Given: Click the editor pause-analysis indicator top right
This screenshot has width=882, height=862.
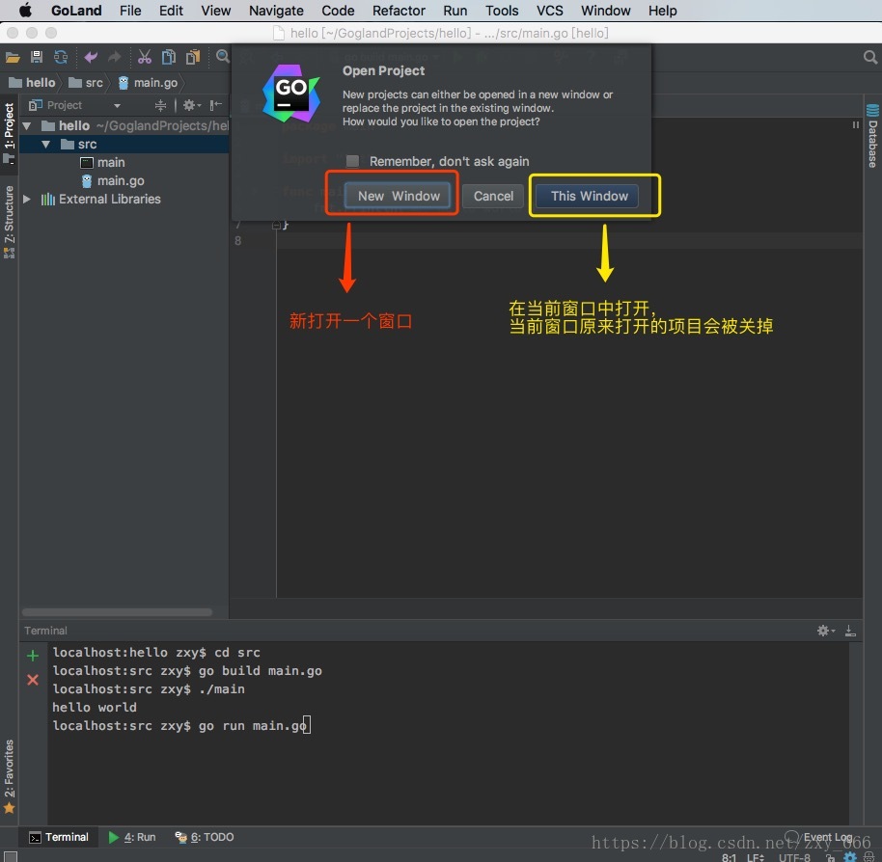Looking at the screenshot, I should (x=855, y=124).
